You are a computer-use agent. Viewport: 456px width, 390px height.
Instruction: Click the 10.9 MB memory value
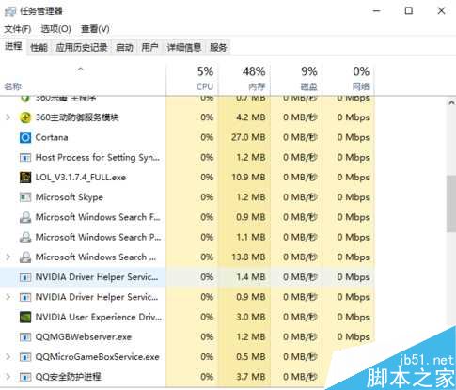pos(248,178)
